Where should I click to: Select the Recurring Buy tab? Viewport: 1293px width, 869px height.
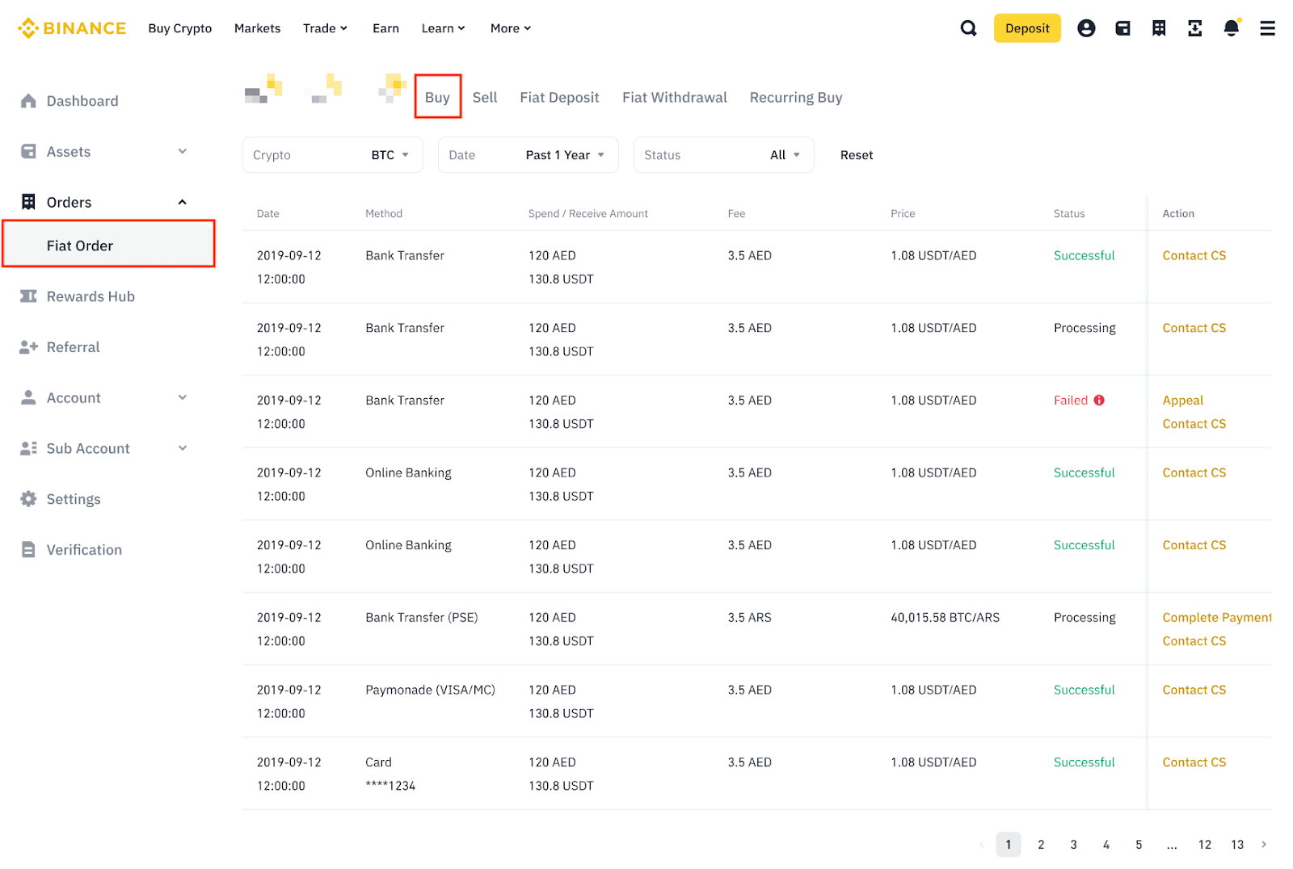coord(795,97)
